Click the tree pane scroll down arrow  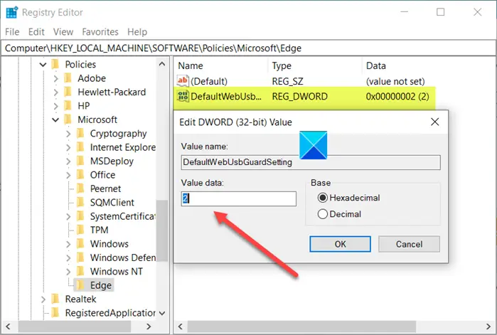click(x=162, y=313)
